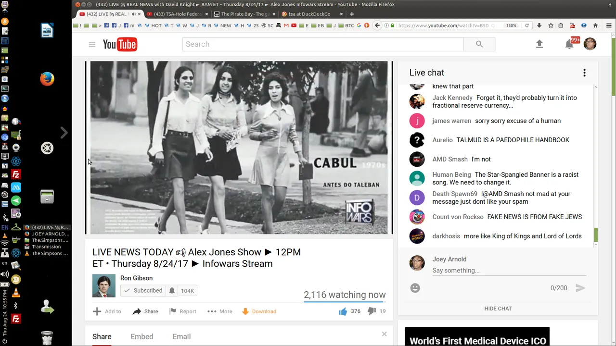The width and height of the screenshot is (616, 346).
Task: Report the video with flag button
Action: click(x=183, y=311)
